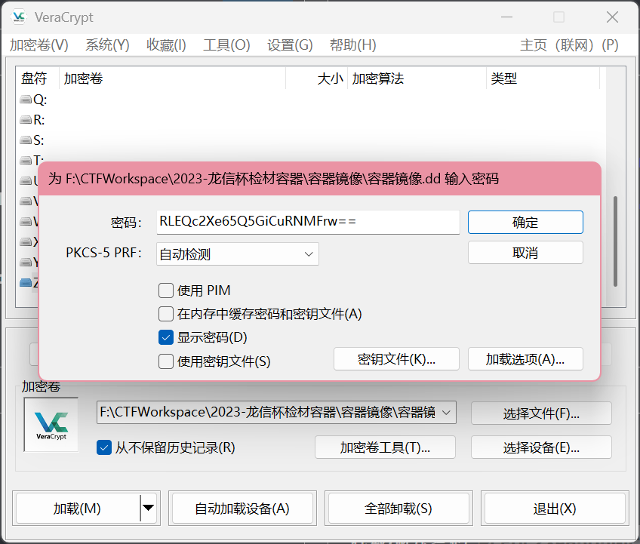Minimize the VeraCrypt window
The height and width of the screenshot is (544, 640).
pyautogui.click(x=506, y=17)
